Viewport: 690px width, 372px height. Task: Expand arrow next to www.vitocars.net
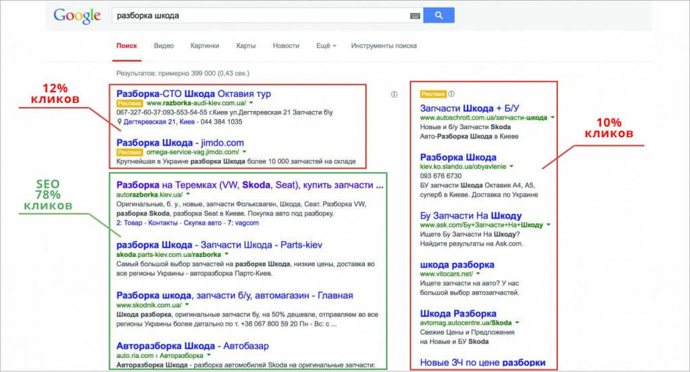tap(478, 274)
